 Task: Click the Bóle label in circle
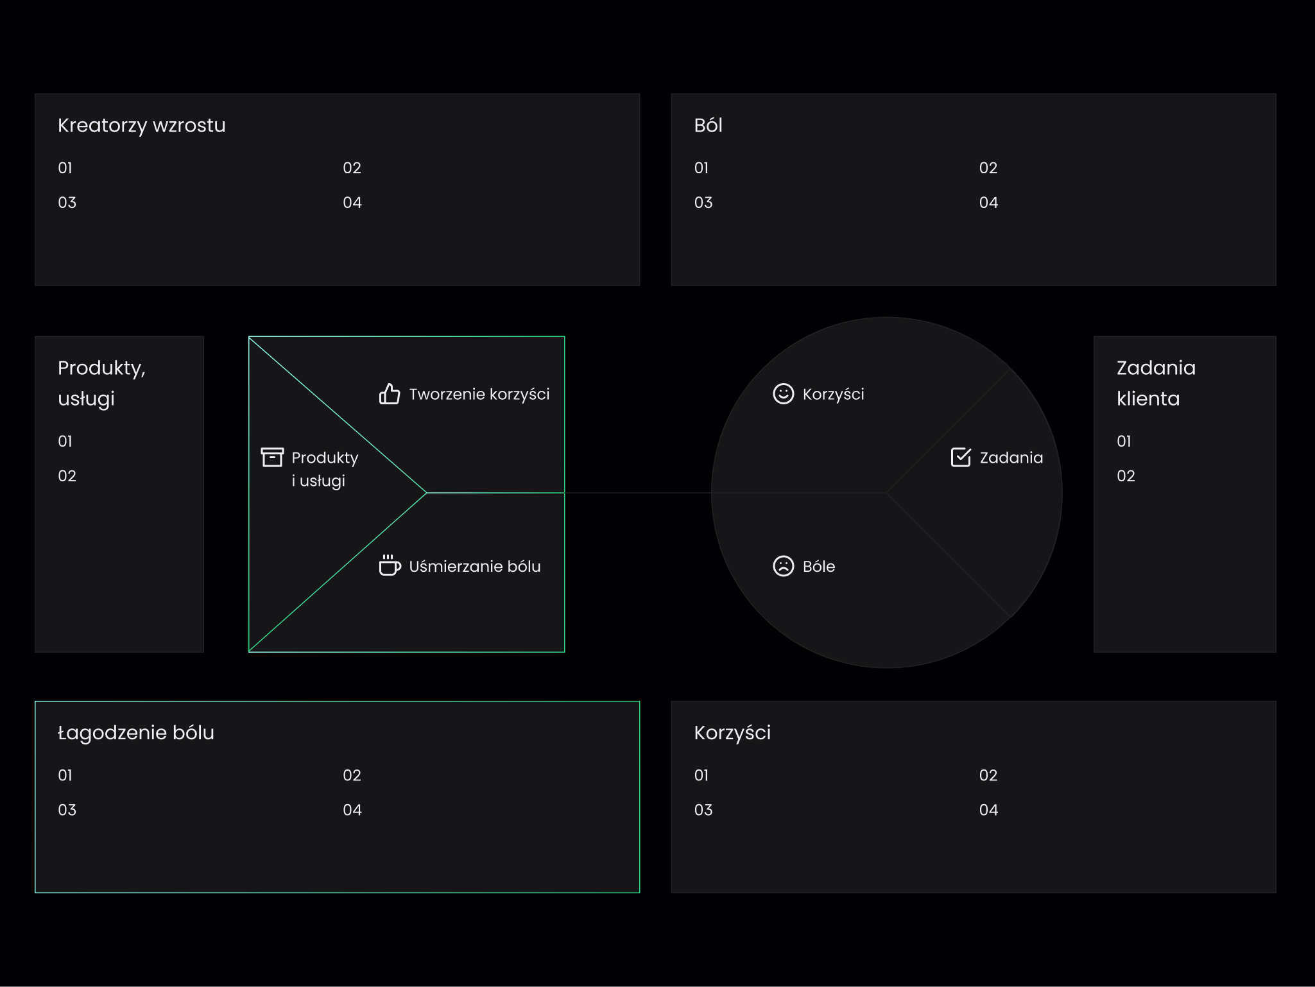[x=818, y=567]
